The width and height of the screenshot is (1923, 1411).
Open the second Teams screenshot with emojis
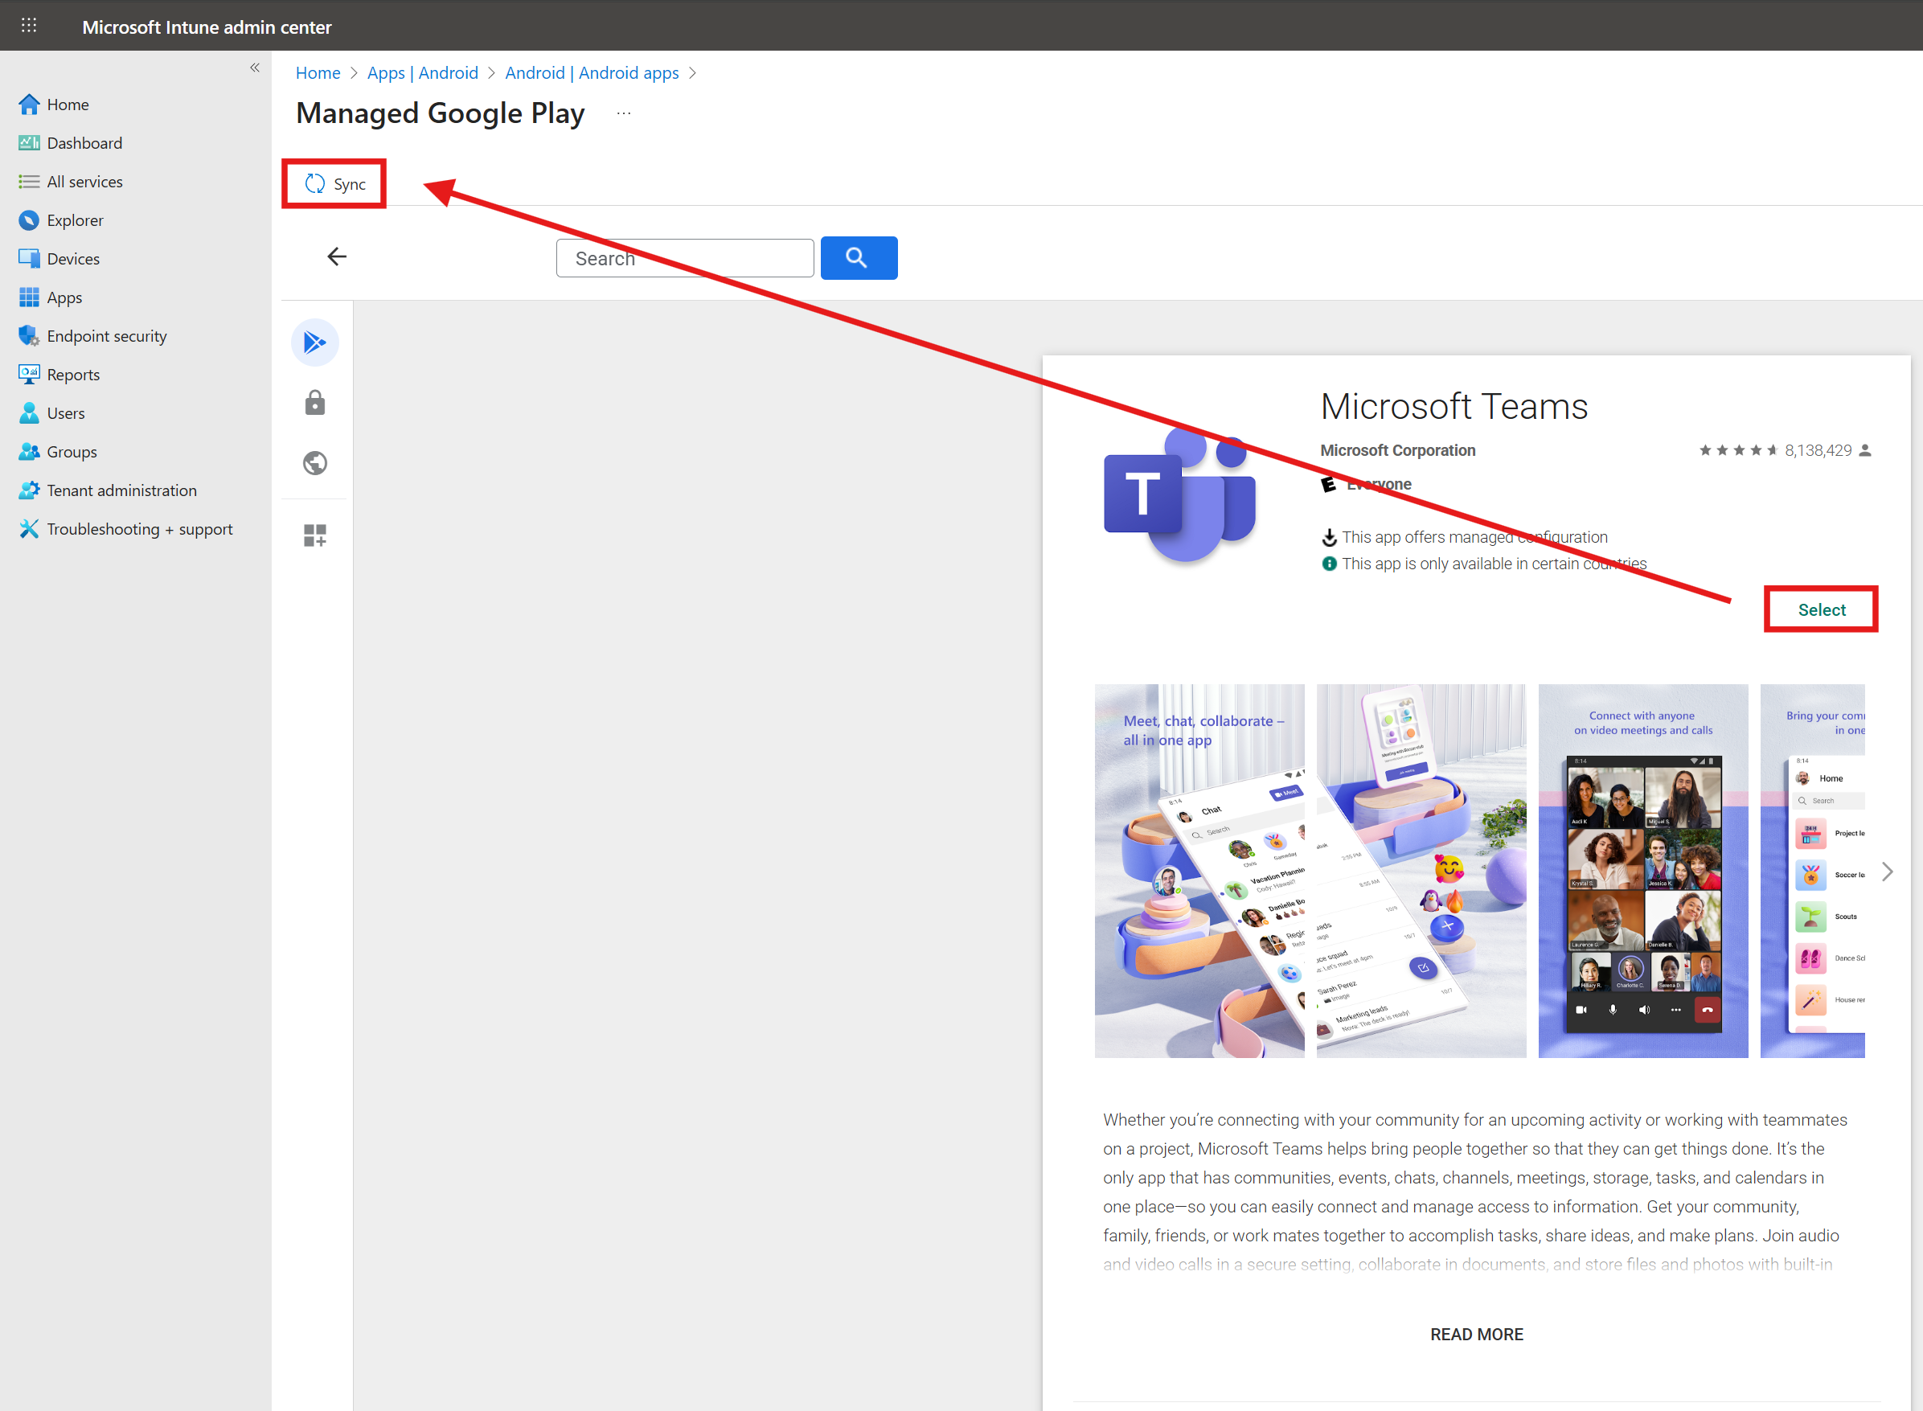tap(1421, 871)
